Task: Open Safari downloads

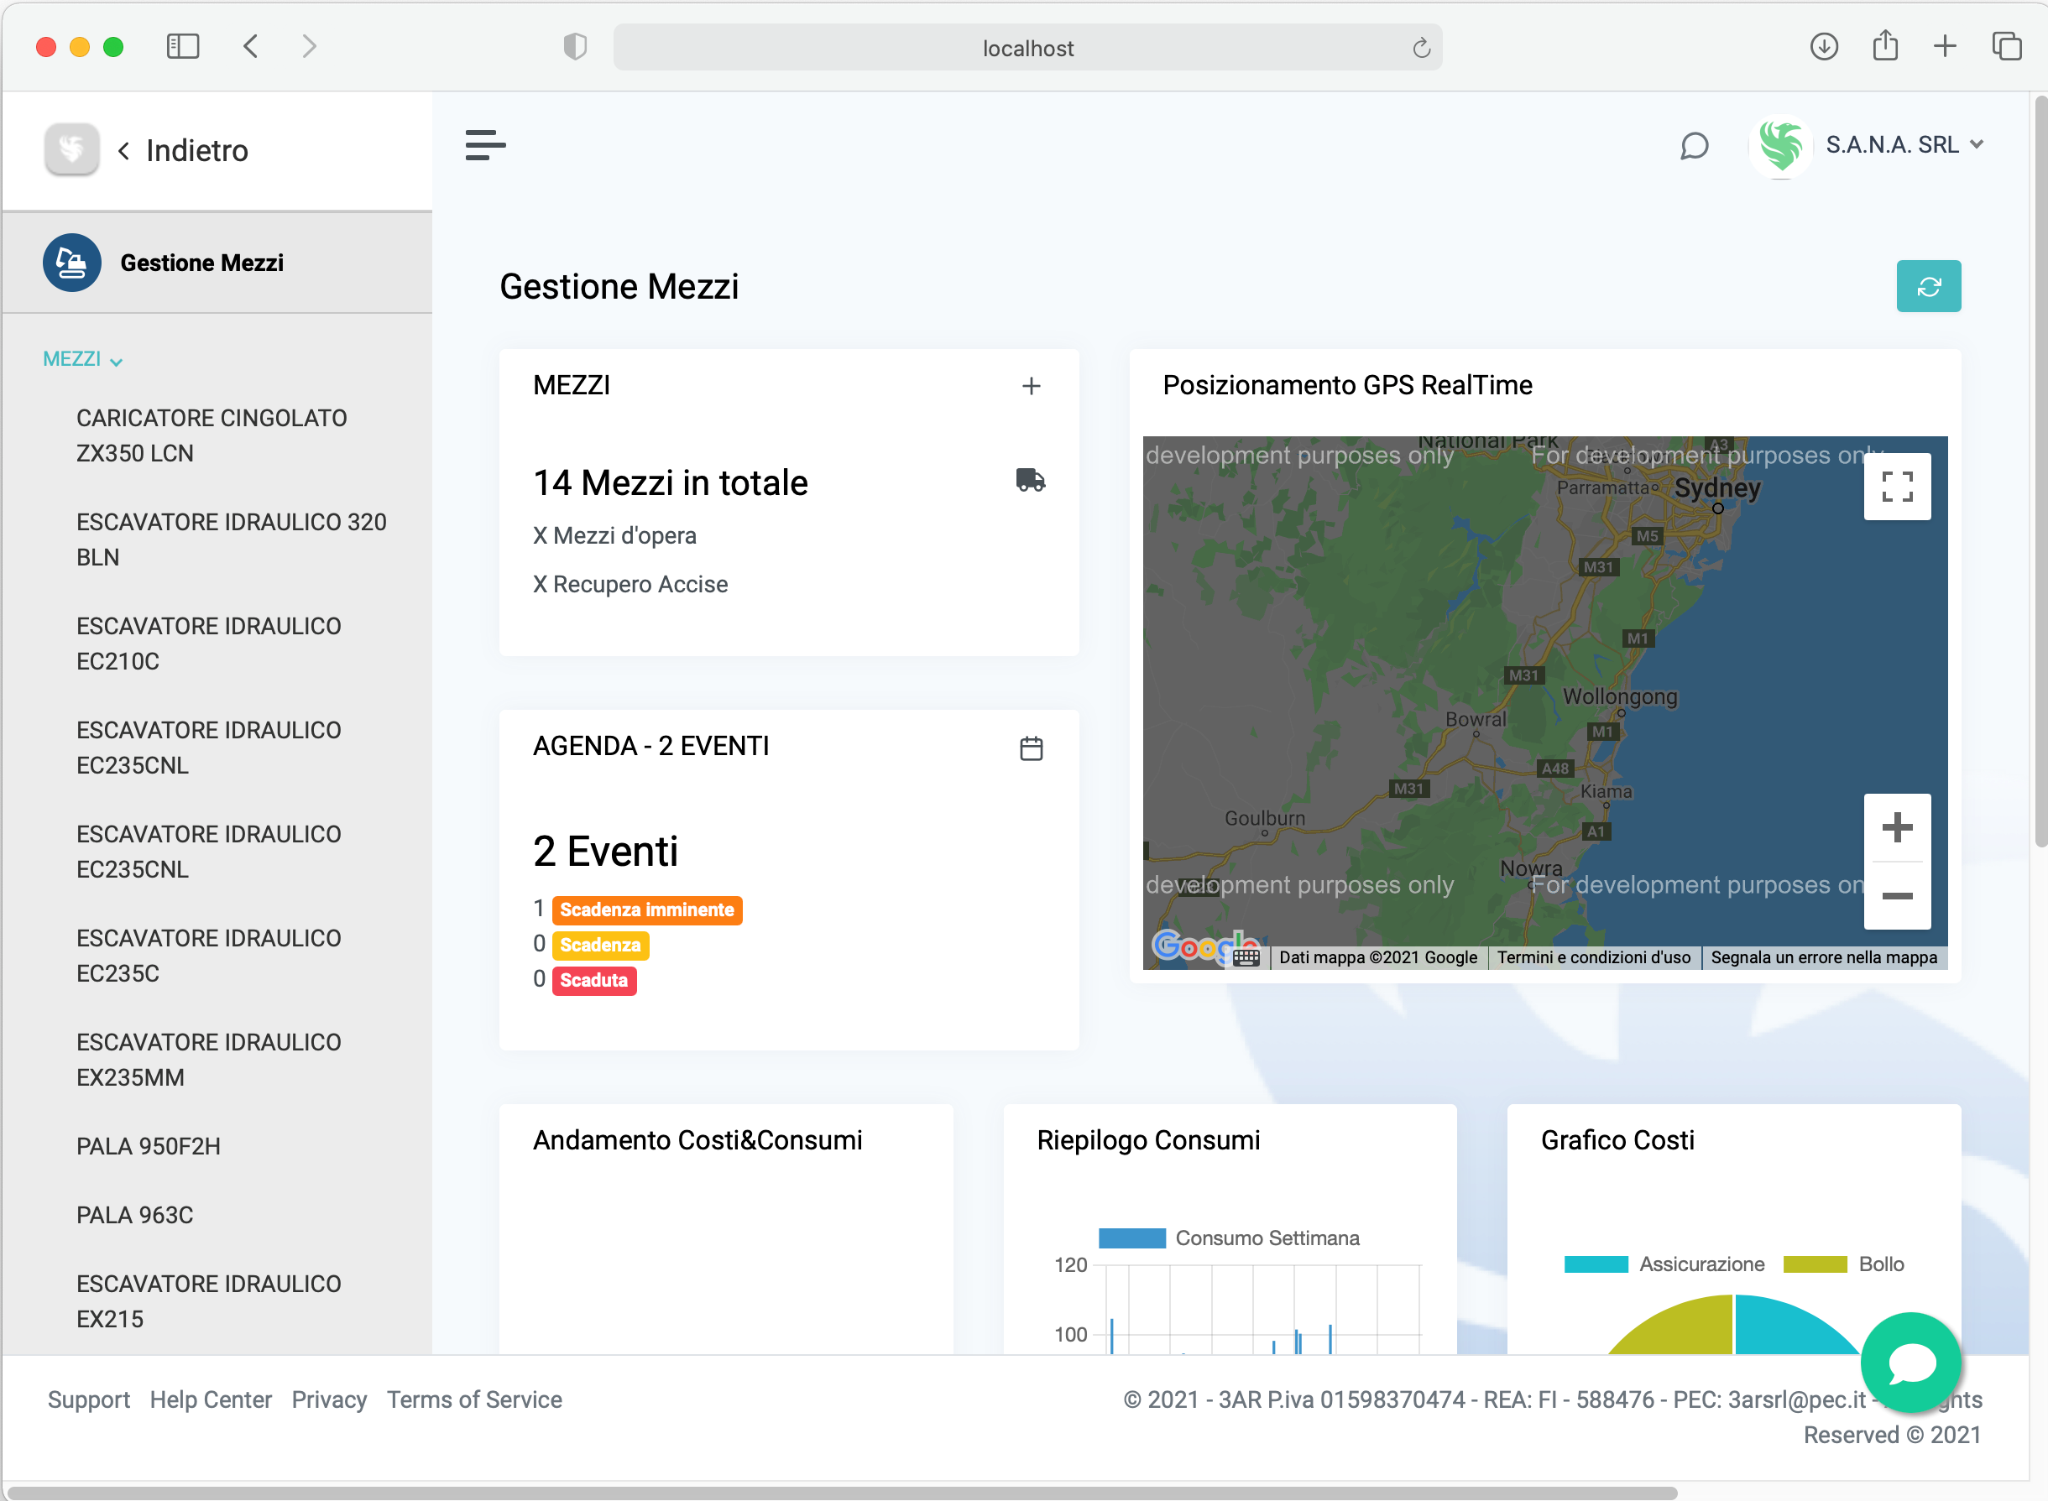Action: [1823, 46]
